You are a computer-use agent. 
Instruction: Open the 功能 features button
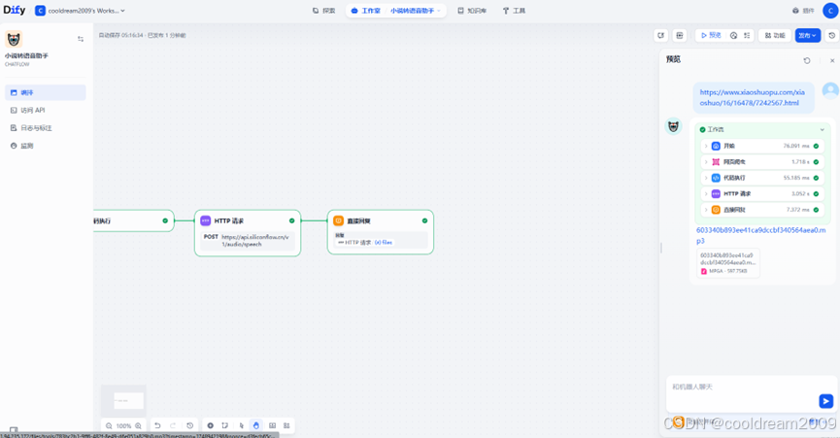(x=775, y=35)
